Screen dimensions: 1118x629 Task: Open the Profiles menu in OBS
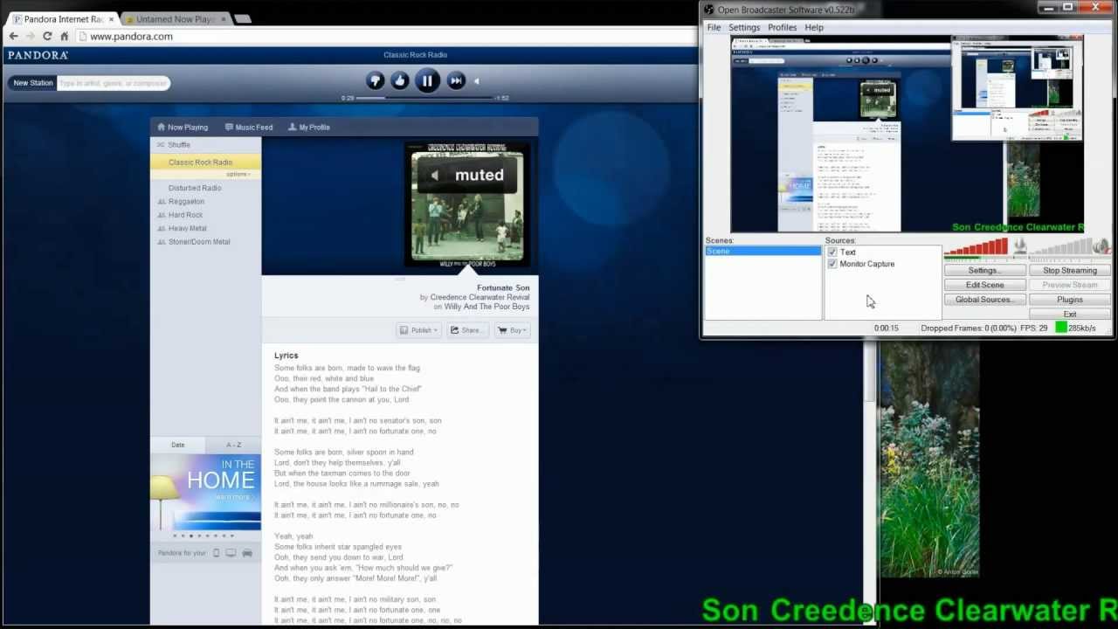(782, 27)
